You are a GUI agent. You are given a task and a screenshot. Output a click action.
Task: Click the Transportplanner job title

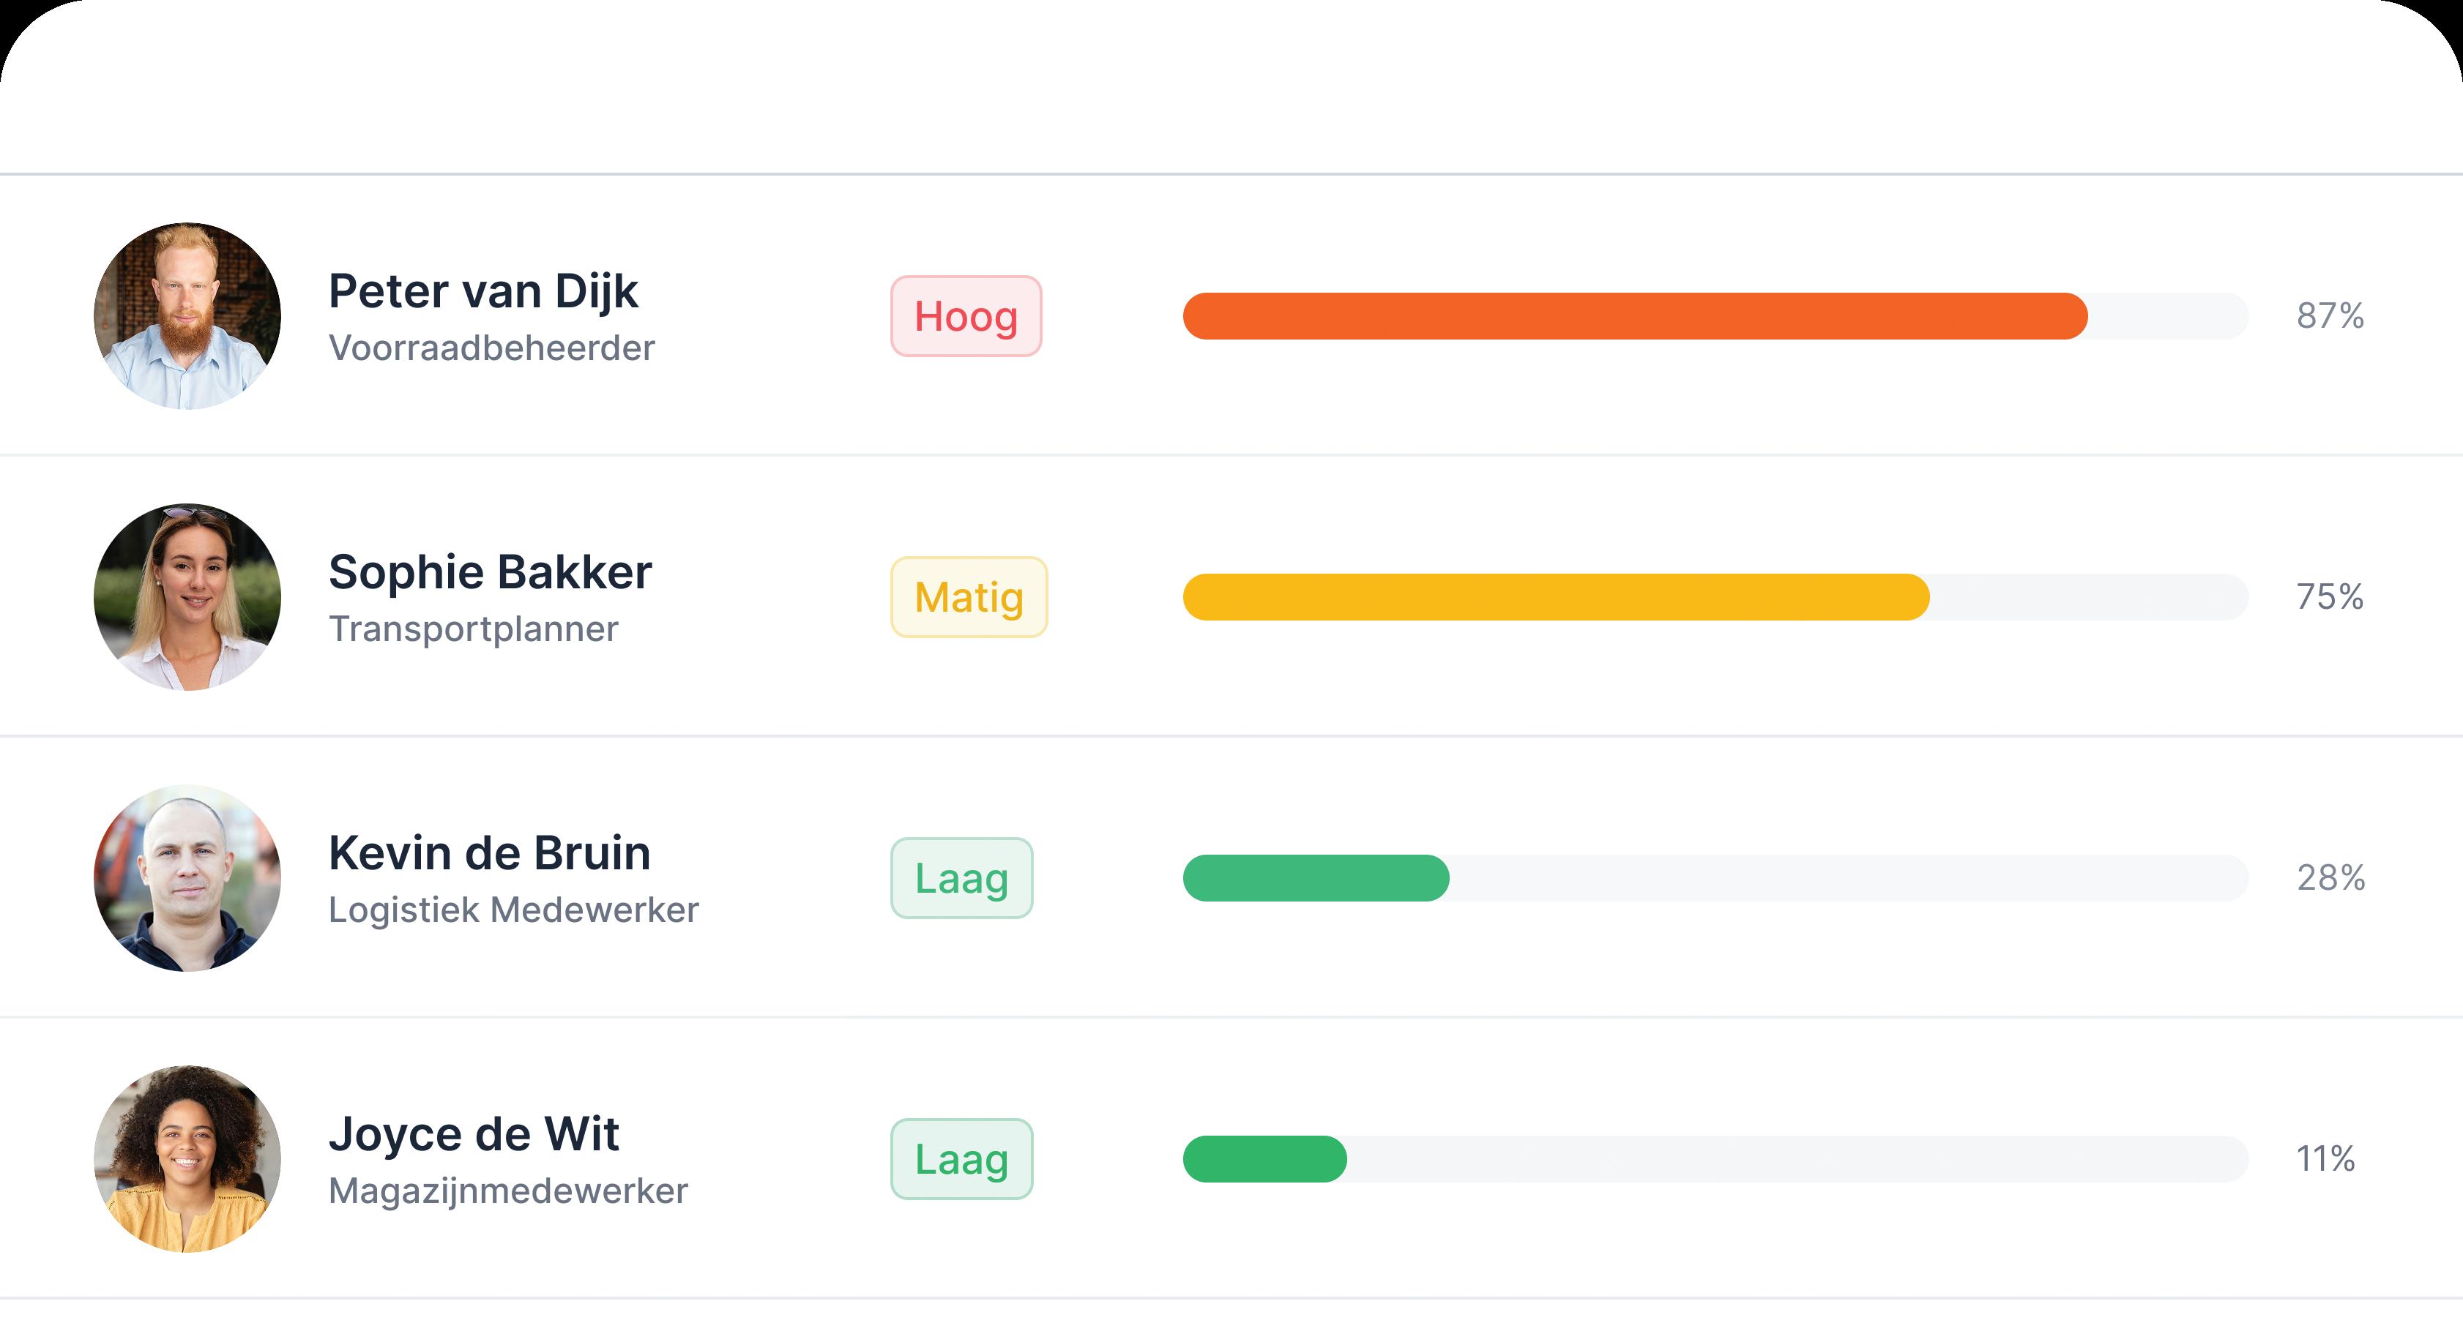point(473,630)
